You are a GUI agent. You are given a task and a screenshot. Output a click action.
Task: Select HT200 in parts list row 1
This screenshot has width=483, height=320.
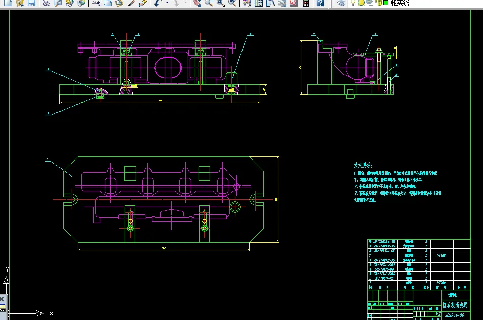[441, 283]
